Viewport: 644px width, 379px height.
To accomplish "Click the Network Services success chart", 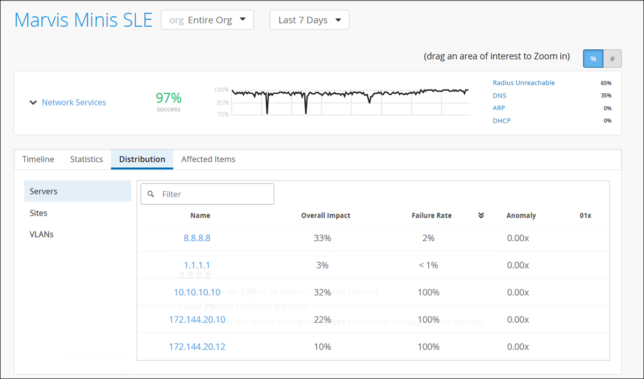I will 350,101.
